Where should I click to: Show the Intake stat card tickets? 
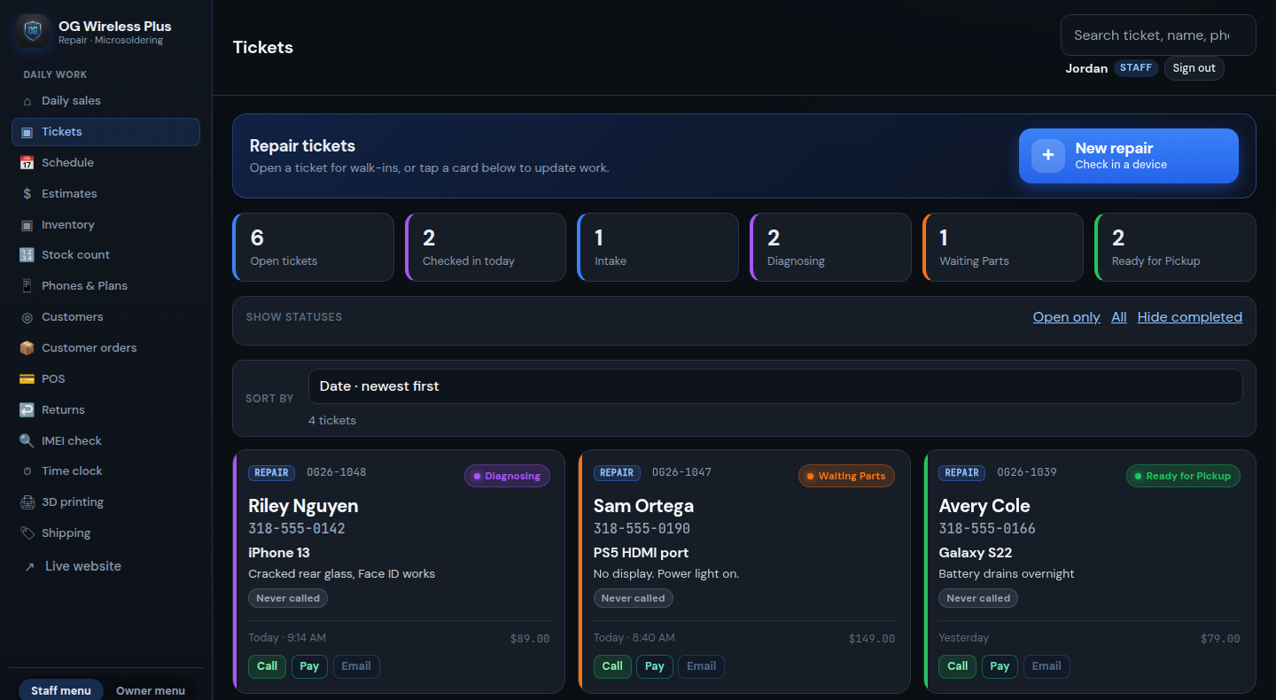(657, 247)
